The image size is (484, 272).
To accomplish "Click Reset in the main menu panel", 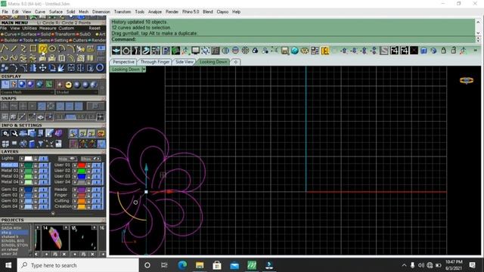I will tap(95, 28).
